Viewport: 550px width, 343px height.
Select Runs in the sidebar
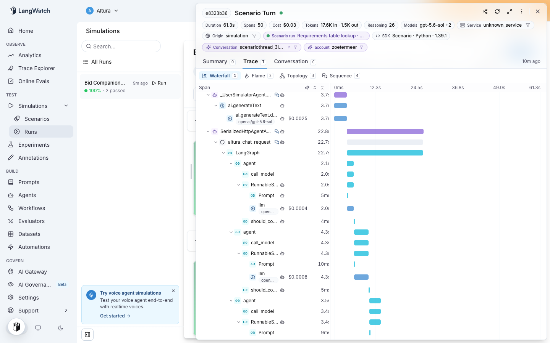pos(41,132)
